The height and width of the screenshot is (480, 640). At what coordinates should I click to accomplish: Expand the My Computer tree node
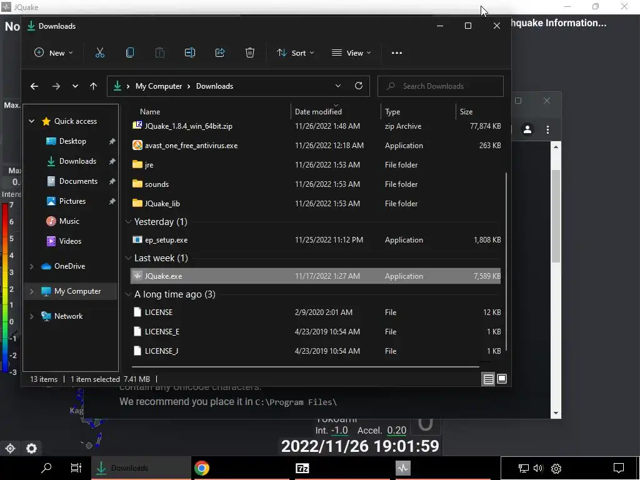tap(31, 291)
